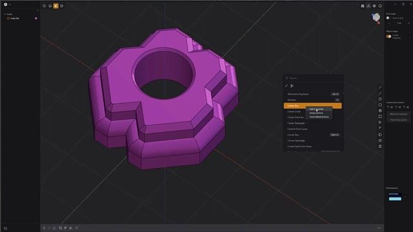Select the cylinder tool in right toolbar
The height and width of the screenshot is (232, 413).
(380, 140)
